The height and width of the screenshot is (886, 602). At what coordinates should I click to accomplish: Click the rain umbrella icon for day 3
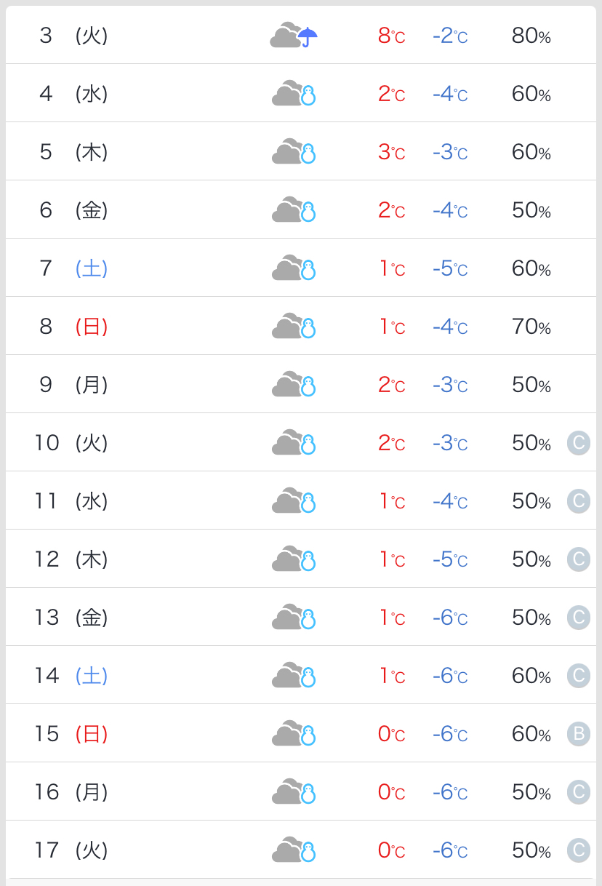[308, 36]
